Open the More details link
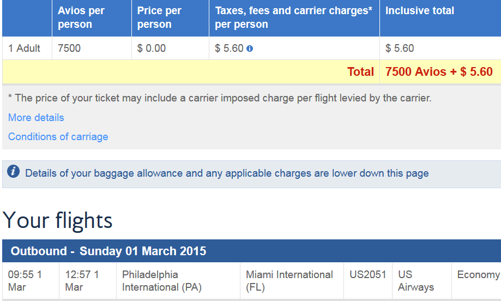The height and width of the screenshot is (301, 501). pos(36,118)
